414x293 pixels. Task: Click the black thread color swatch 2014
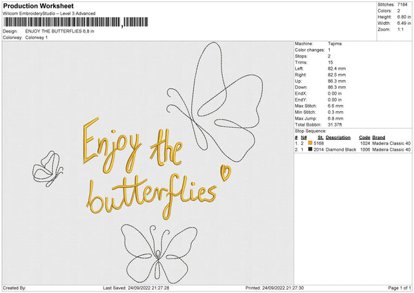(x=310, y=149)
